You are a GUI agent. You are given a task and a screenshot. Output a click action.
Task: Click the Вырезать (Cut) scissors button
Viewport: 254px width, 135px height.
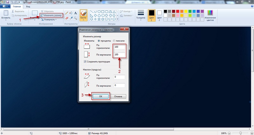tap(18, 11)
